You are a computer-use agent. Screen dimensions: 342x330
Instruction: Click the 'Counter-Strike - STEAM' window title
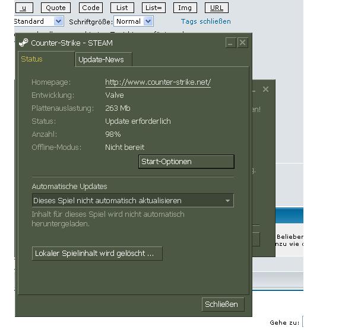[72, 43]
